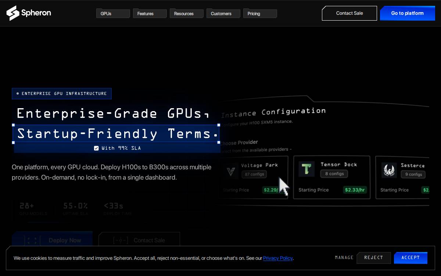The image size is (441, 276).
Task: Click the Spheron logo icon
Action: point(13,13)
